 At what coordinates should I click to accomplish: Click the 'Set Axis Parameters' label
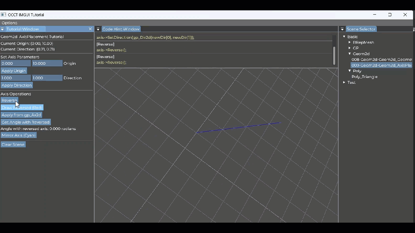[x=20, y=57]
